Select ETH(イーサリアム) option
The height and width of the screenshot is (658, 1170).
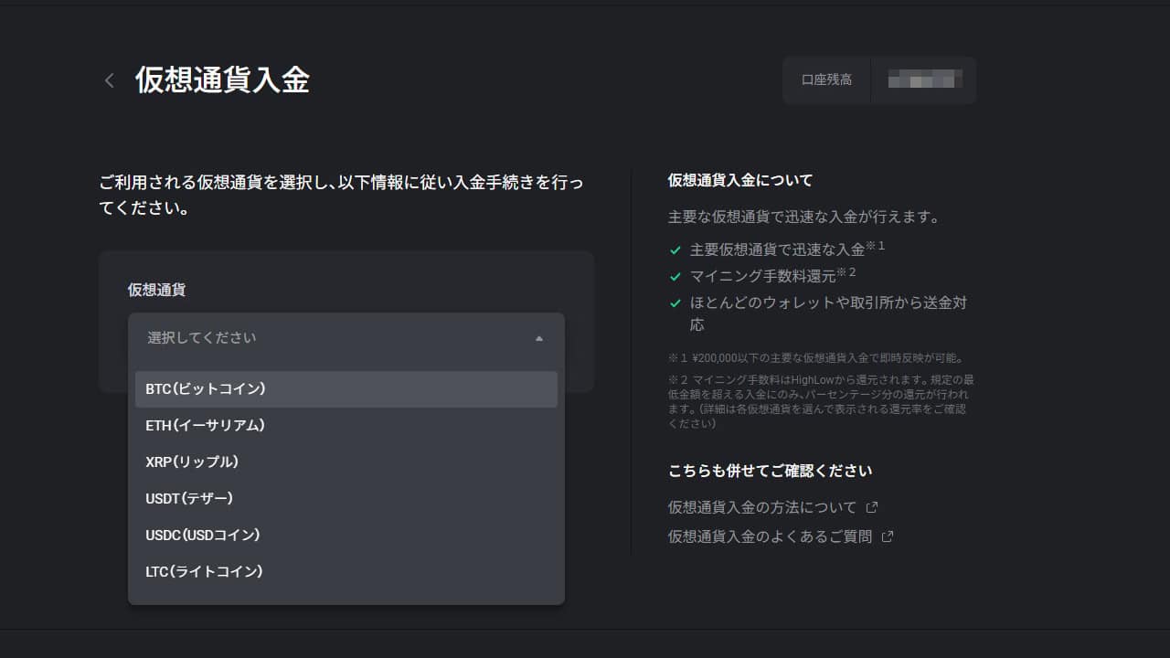(346, 426)
